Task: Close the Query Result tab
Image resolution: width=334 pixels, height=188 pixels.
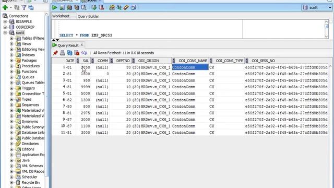Action: (x=82, y=45)
